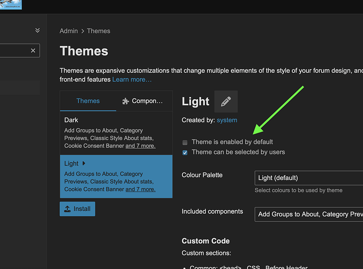
Task: Click the 'Custom Code' heading text
Action: (x=206, y=241)
